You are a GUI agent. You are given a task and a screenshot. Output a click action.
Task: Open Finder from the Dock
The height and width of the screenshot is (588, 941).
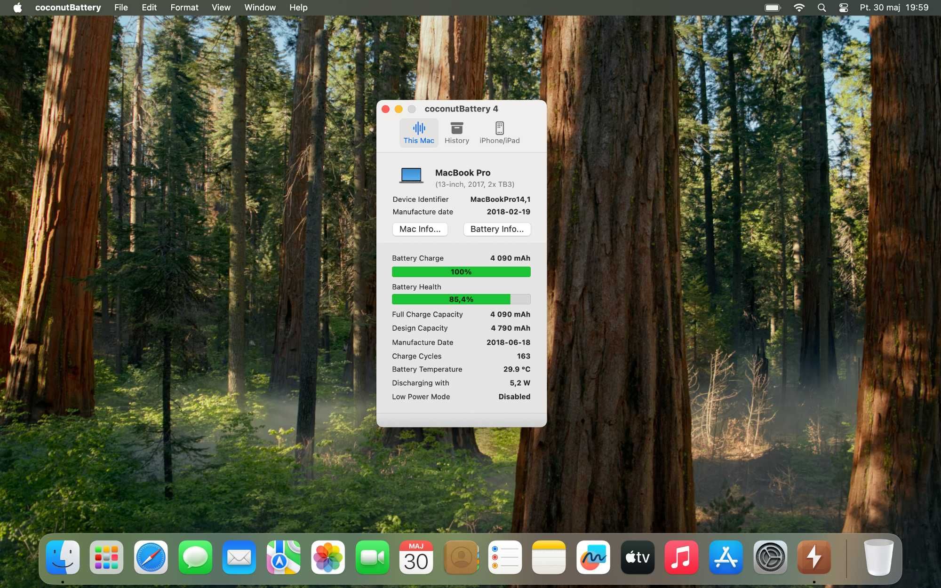tap(63, 557)
